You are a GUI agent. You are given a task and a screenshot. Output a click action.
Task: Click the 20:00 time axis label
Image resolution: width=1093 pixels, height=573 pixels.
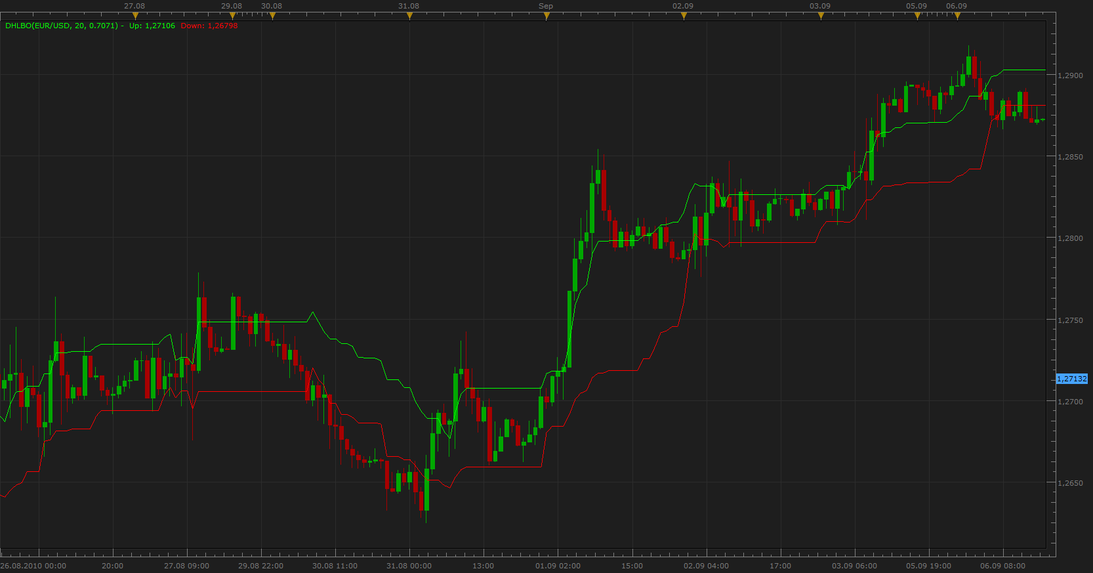(113, 566)
